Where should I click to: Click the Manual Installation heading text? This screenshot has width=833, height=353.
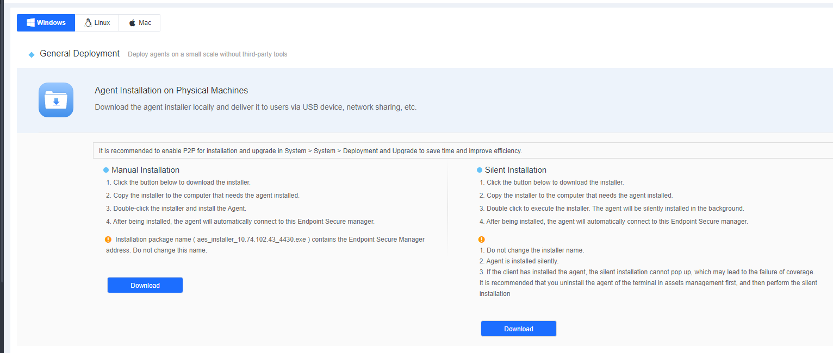pos(145,170)
